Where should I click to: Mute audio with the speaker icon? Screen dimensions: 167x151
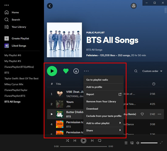click(x=138, y=143)
